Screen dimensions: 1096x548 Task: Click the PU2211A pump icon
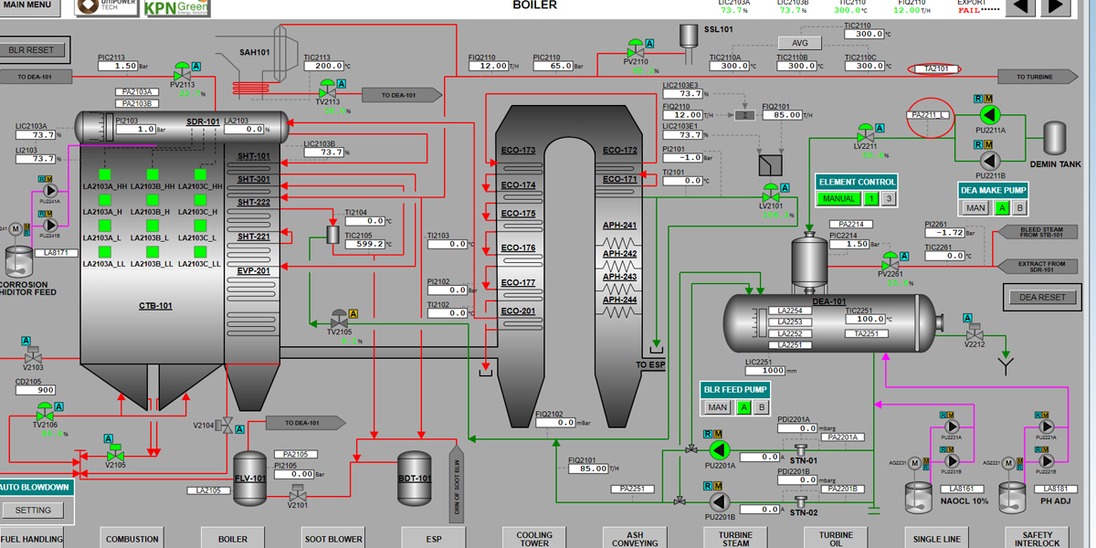point(988,114)
